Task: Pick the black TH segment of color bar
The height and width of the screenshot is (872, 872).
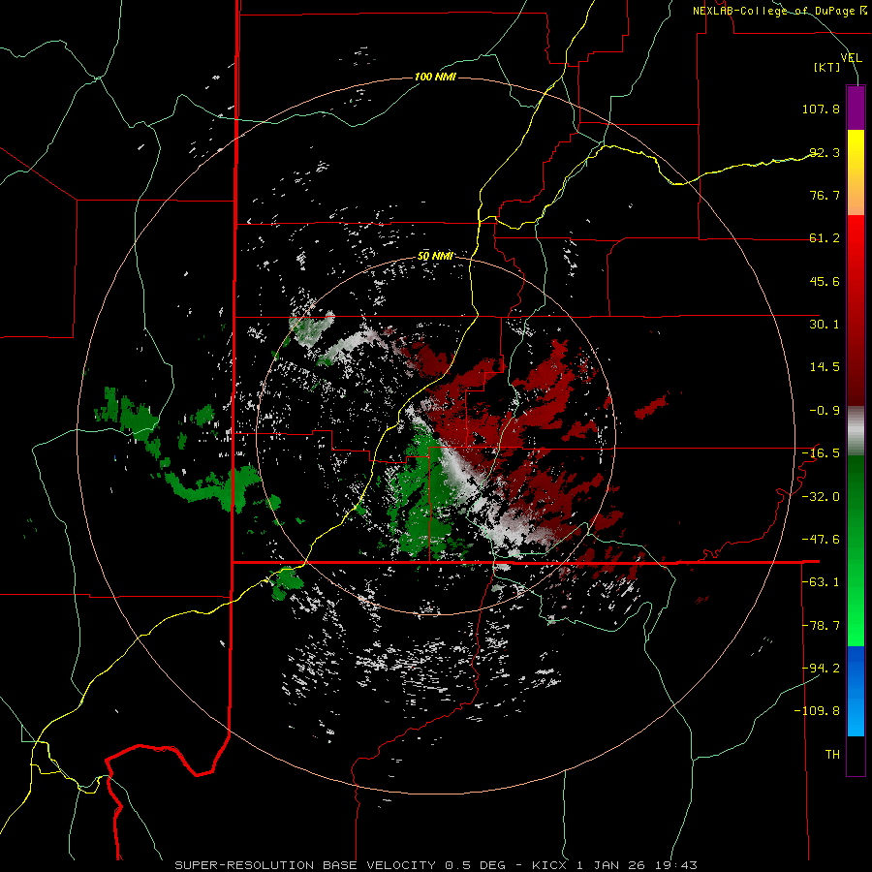Action: (x=856, y=755)
